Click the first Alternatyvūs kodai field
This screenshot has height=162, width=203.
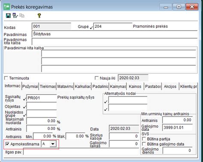128,100
